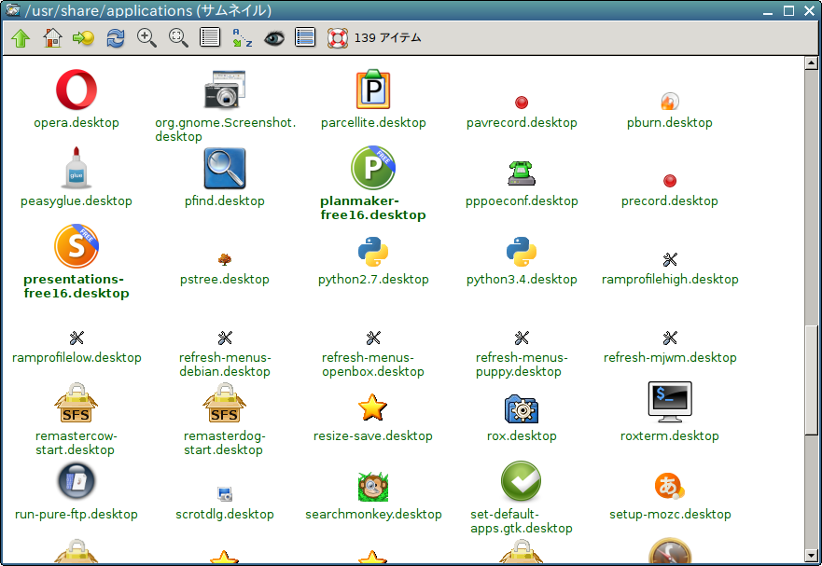Image resolution: width=822 pixels, height=566 pixels.
Task: Select resize-save.desktop star icon
Action: pos(373,407)
